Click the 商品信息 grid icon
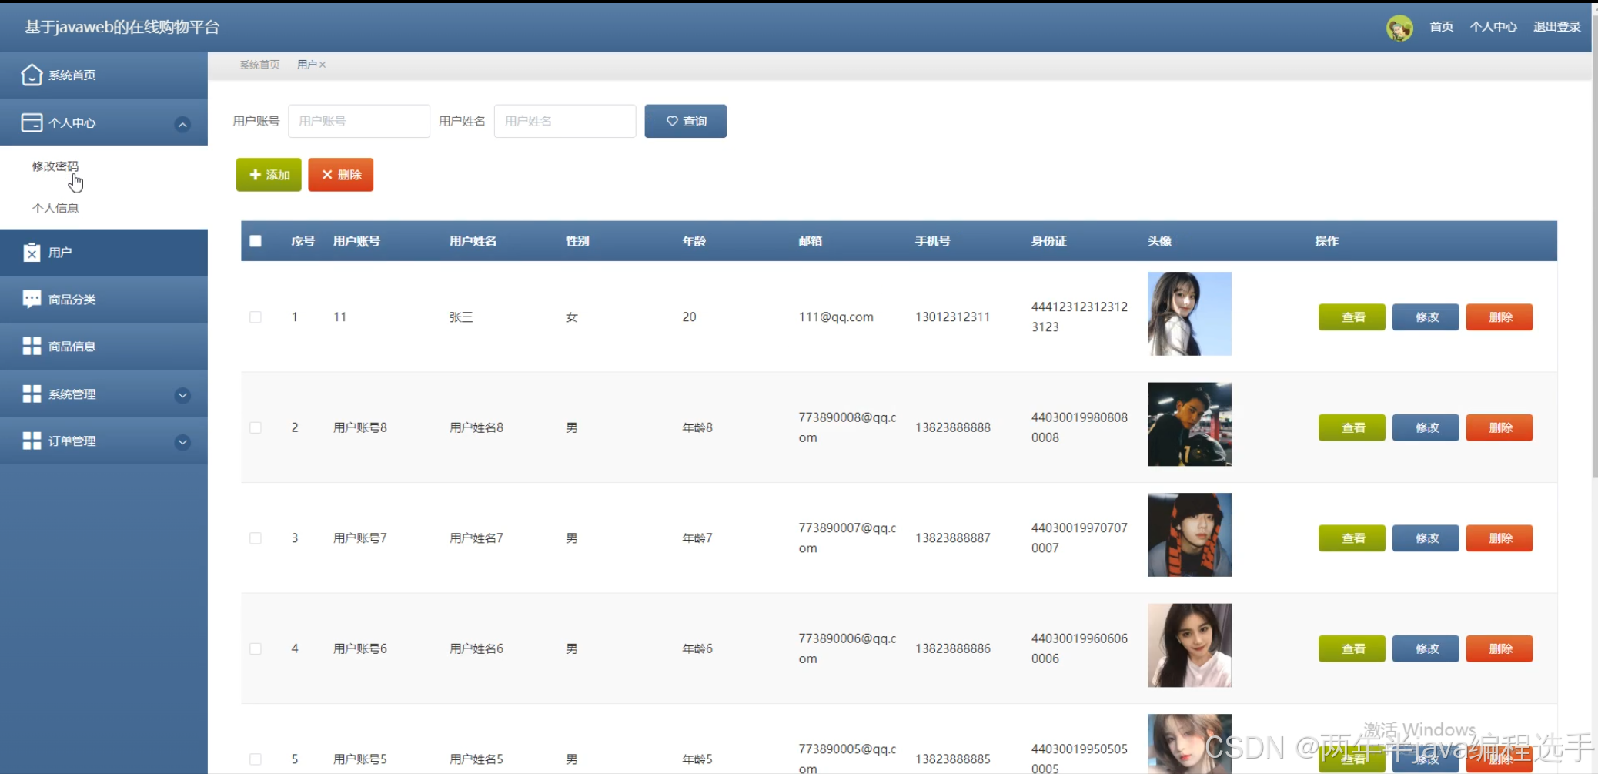 click(32, 347)
